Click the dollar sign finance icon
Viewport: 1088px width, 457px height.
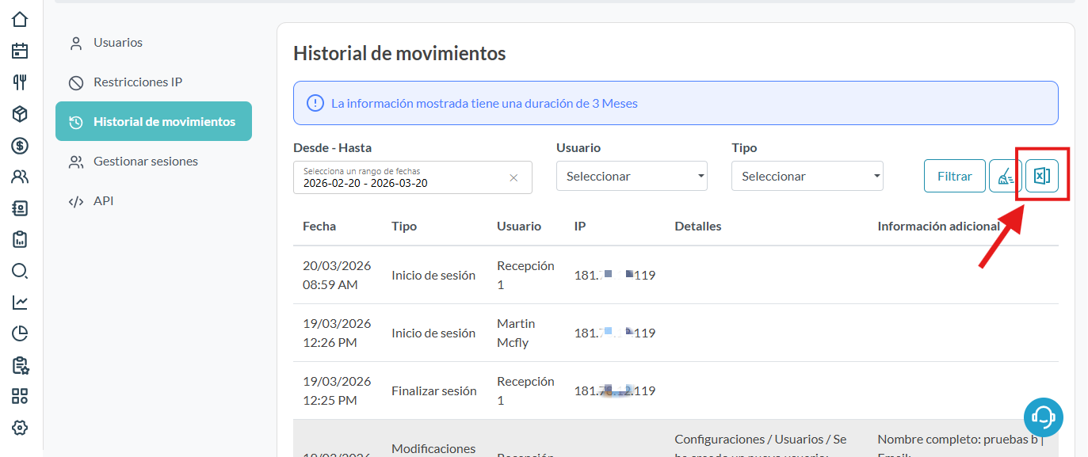20,146
